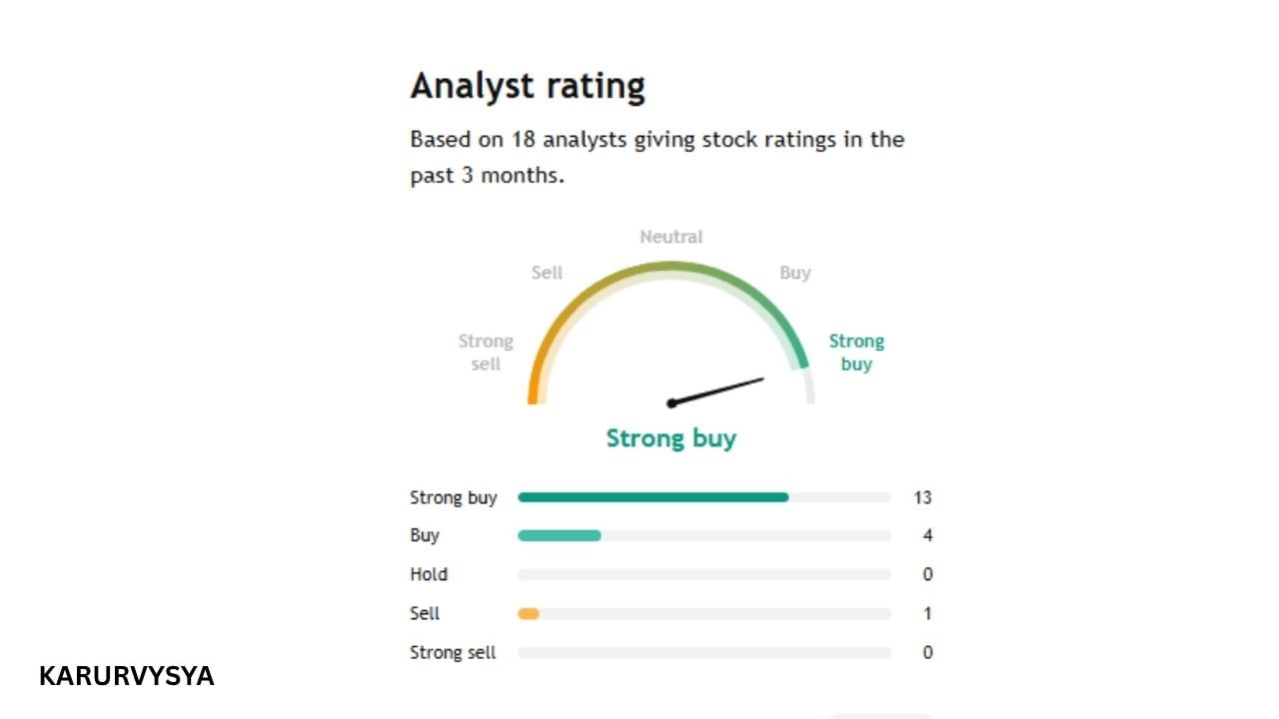This screenshot has height=719, width=1279.
Task: Click the green 'Strong buy' gauge label
Action: coord(856,353)
